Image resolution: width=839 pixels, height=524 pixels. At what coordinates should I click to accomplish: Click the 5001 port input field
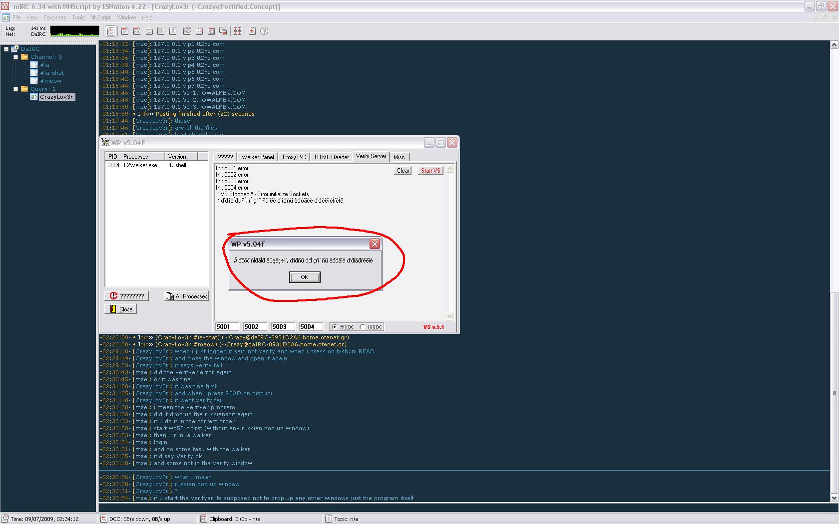click(227, 327)
